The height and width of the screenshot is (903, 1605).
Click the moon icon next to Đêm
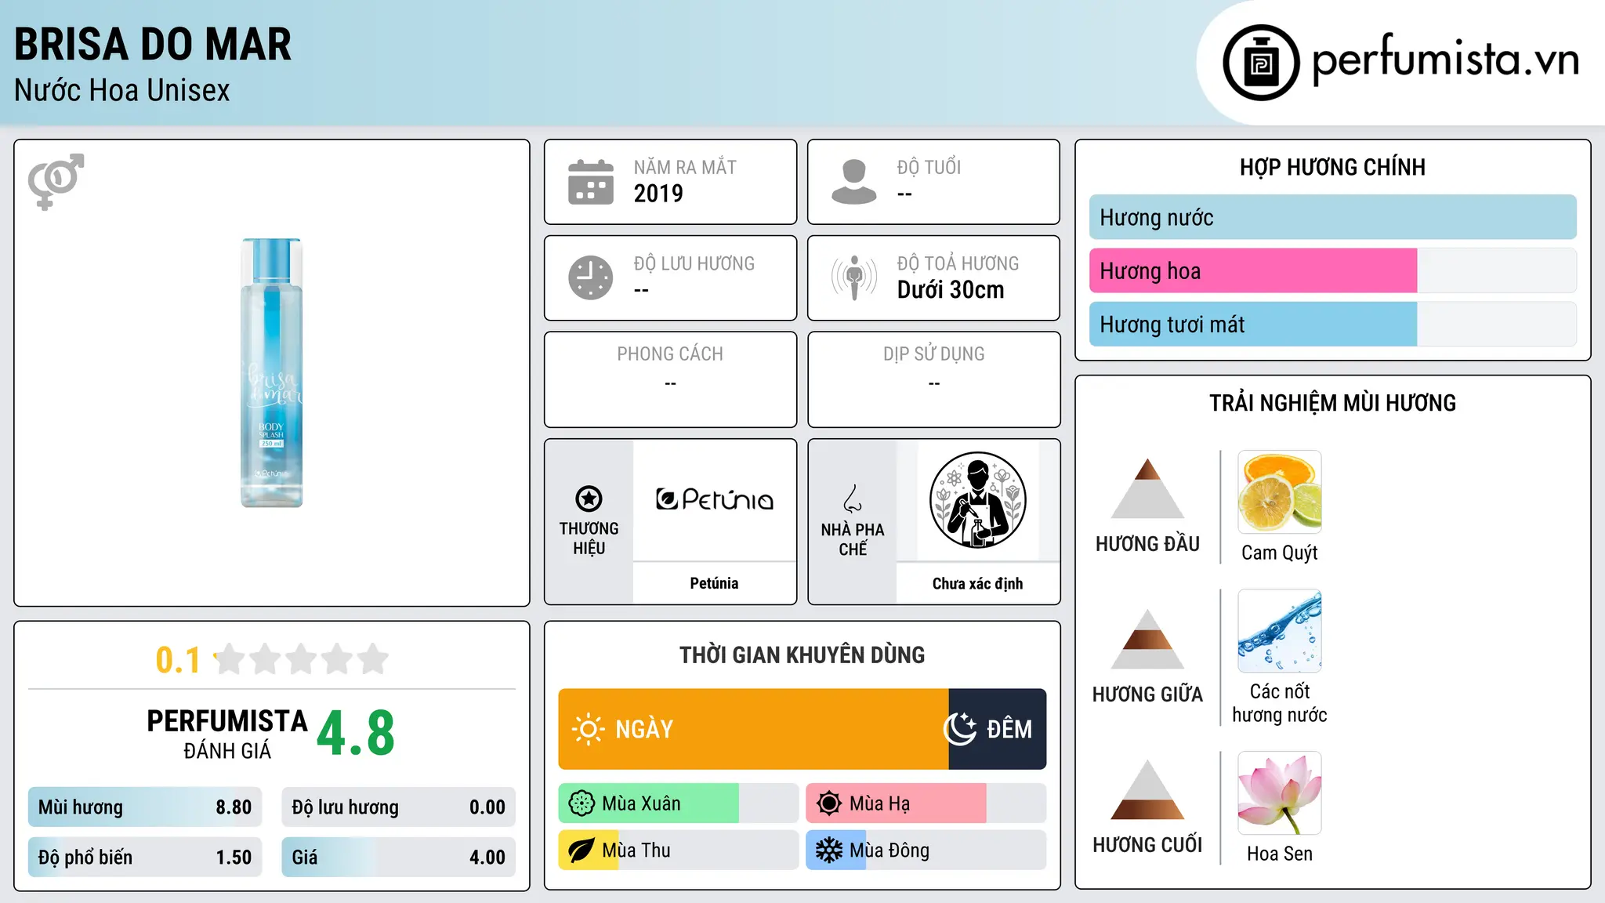(x=960, y=729)
